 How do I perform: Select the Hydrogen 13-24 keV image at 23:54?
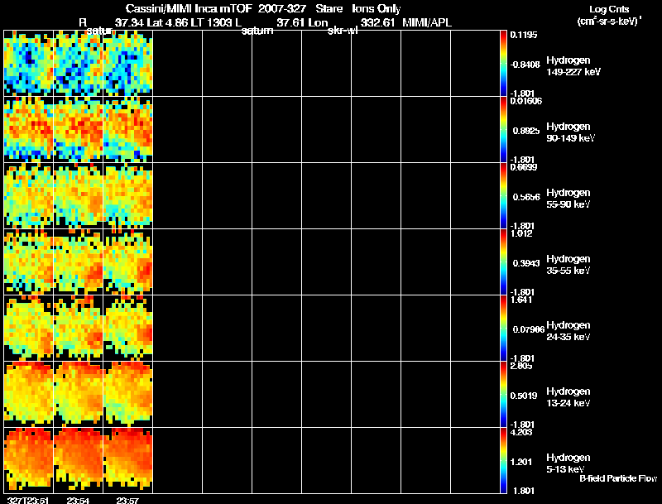coord(78,395)
